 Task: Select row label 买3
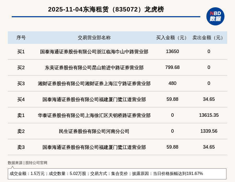pos(21,83)
